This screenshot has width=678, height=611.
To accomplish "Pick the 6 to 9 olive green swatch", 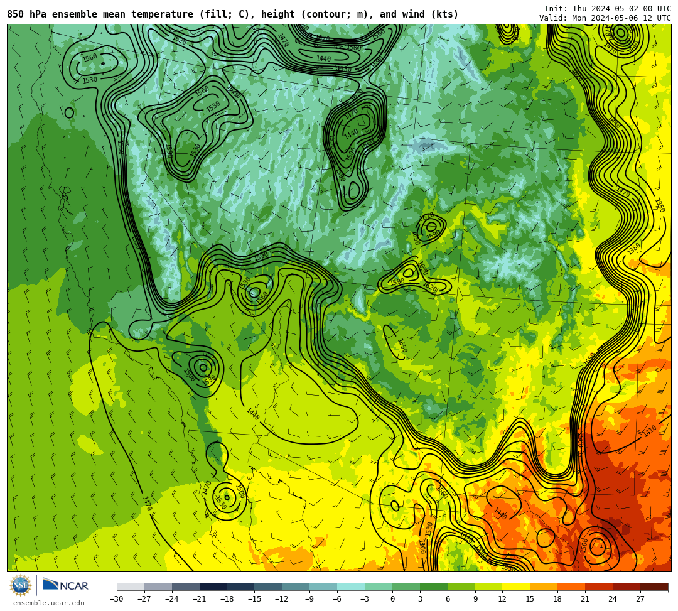I will (461, 587).
